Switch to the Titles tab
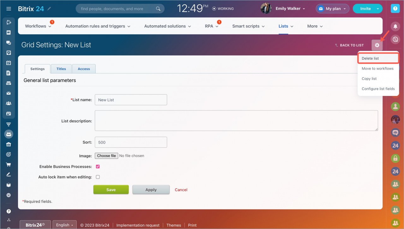This screenshot has width=404, height=229. click(61, 69)
